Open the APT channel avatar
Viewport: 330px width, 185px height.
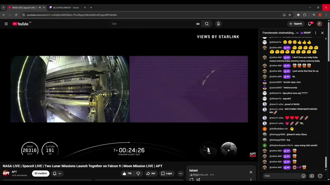click(6, 173)
